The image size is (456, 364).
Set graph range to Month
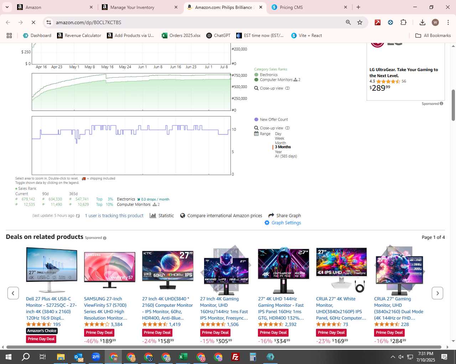280,143
